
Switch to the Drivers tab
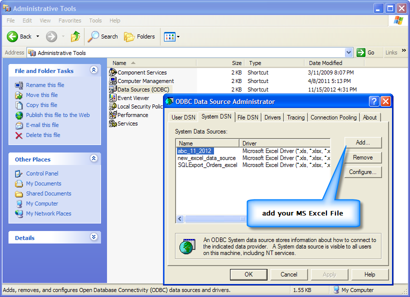pyautogui.click(x=272, y=117)
